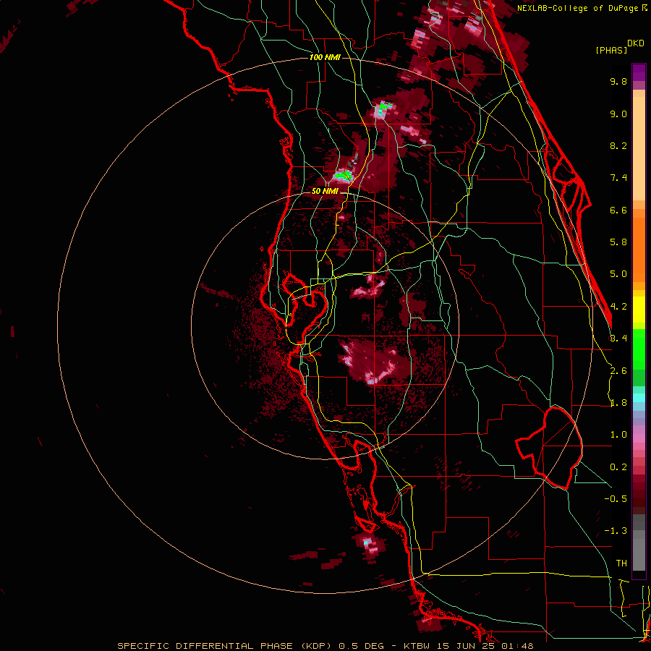Click the 1.8 value on color scale

[618, 403]
